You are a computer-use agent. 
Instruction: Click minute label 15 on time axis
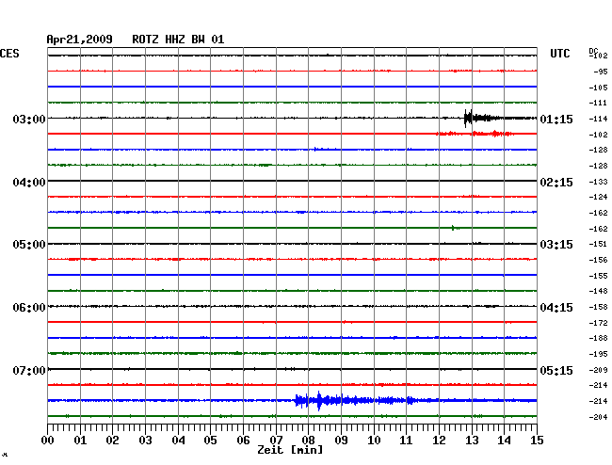(537, 440)
